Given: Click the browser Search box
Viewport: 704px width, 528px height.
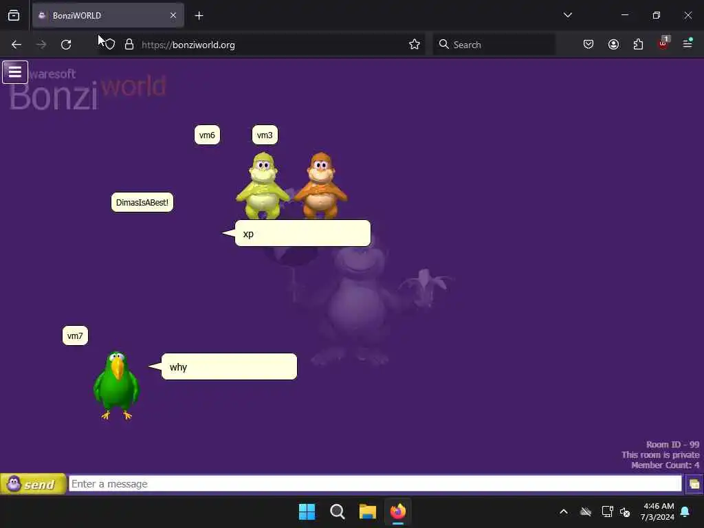Looking at the screenshot, I should click(x=494, y=45).
